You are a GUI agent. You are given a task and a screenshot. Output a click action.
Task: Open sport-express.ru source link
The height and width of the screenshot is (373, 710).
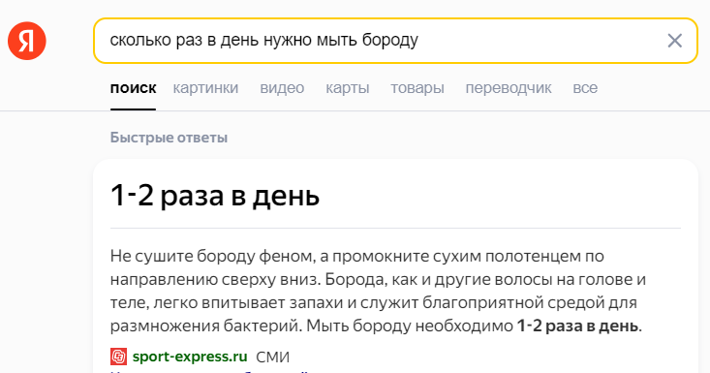pyautogui.click(x=190, y=357)
